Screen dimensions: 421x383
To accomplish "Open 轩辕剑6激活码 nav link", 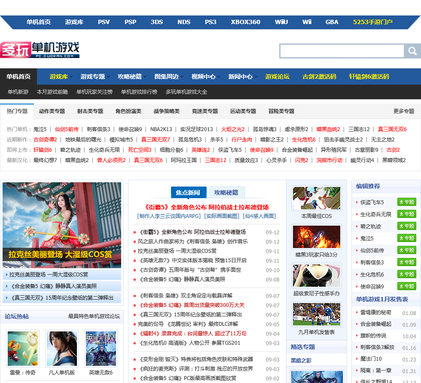I will (369, 77).
